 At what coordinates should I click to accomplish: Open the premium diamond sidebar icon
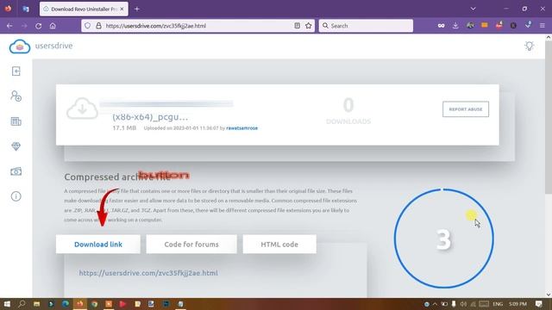[16, 146]
